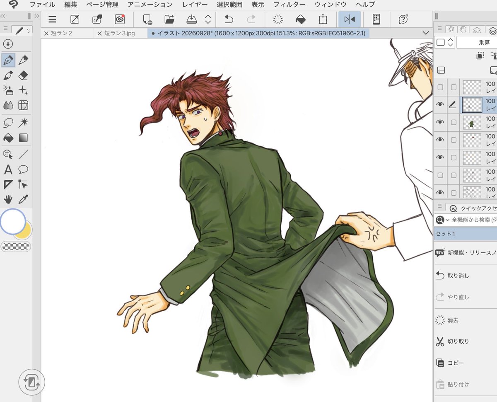
Task: Select the 3D object Operation tool
Action: tap(8, 155)
